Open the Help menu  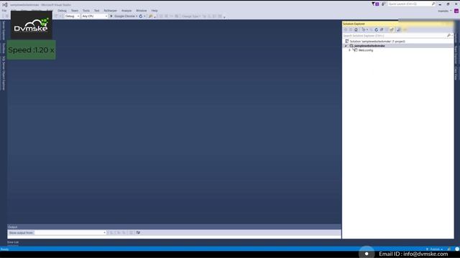point(155,11)
